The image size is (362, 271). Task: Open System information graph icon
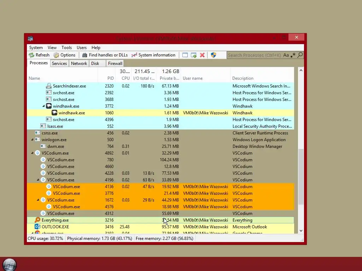pyautogui.click(x=134, y=55)
